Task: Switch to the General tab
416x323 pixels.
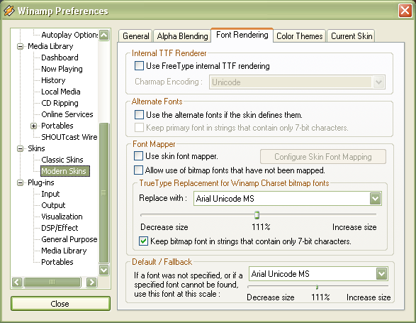Action: [x=136, y=36]
